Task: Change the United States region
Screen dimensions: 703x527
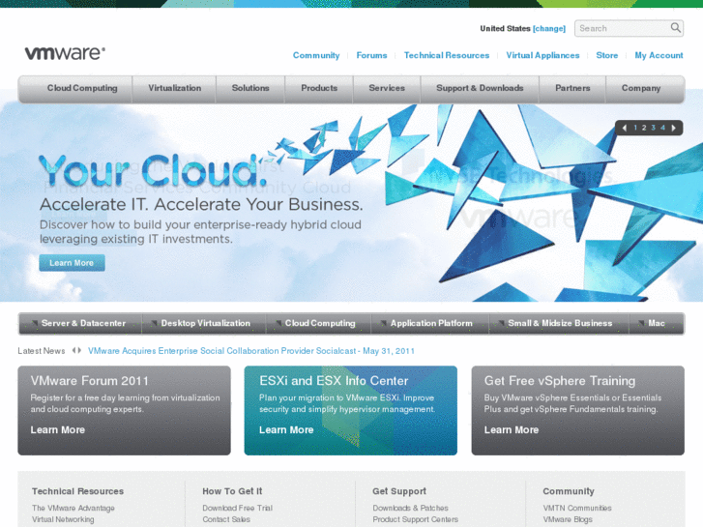Action: tap(549, 28)
